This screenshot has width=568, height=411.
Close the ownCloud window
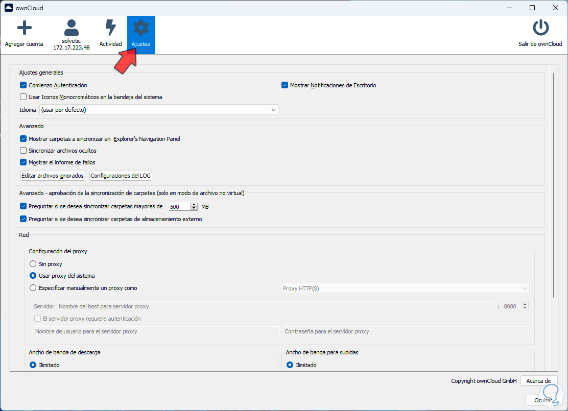click(x=556, y=8)
